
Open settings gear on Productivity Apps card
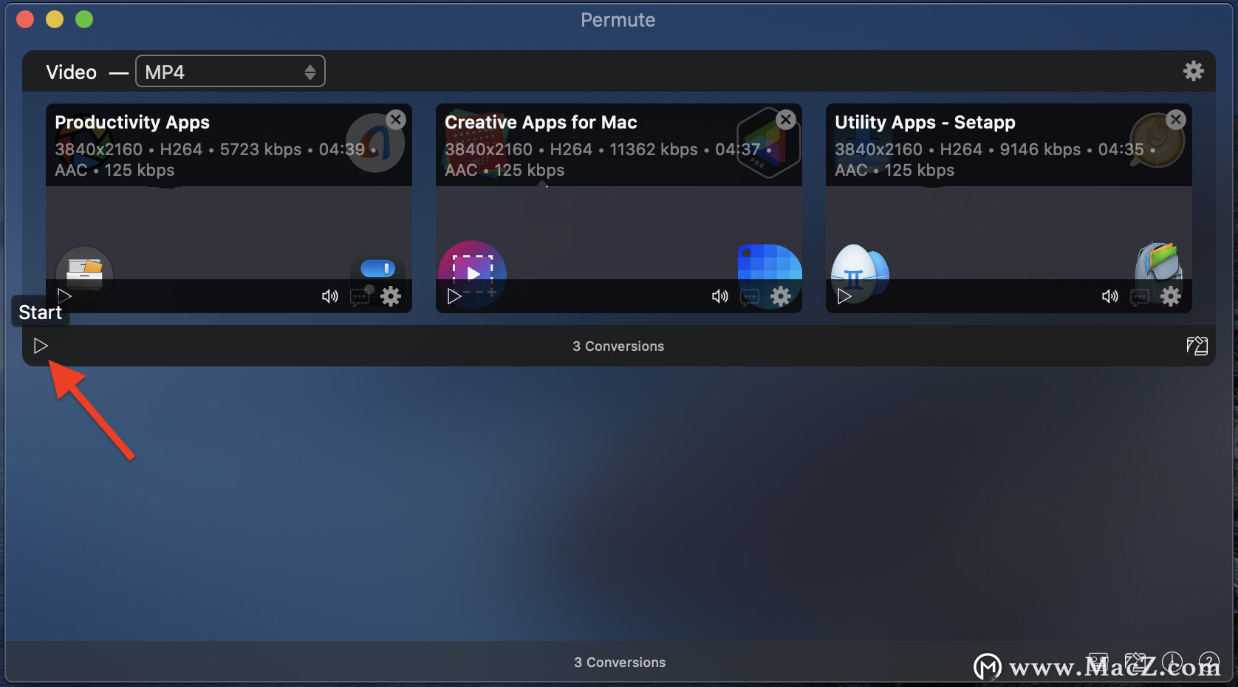tap(391, 296)
